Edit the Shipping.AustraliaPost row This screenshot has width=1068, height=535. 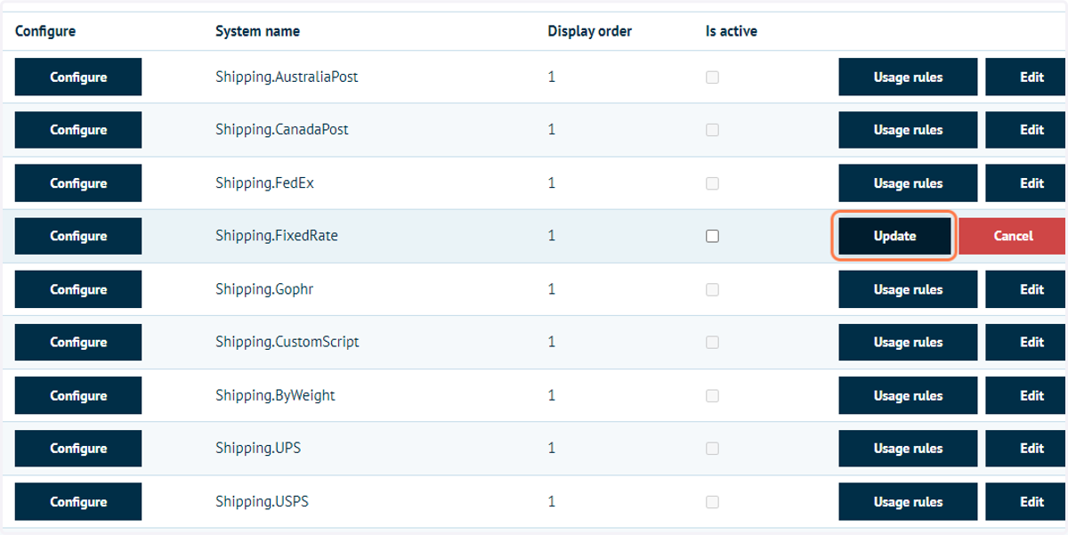tap(1026, 77)
